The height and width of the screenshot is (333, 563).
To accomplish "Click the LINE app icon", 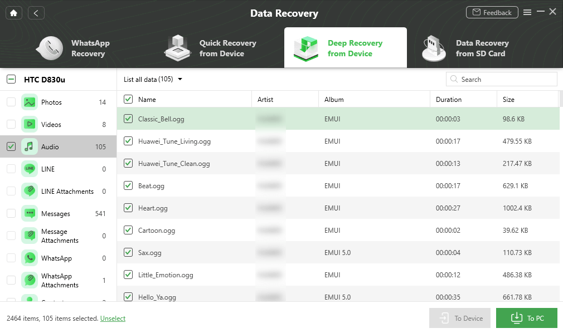I will [x=30, y=169].
